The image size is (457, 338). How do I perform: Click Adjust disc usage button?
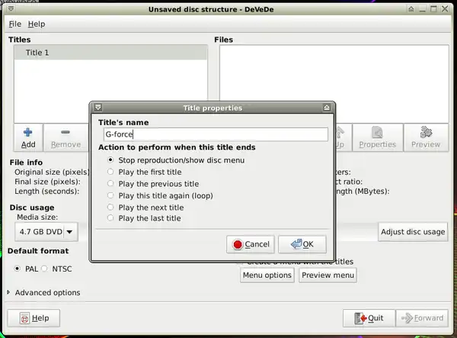pyautogui.click(x=412, y=232)
